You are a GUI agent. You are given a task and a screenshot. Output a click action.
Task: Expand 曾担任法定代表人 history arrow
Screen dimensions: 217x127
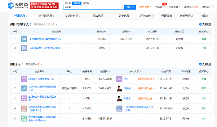(56, 24)
